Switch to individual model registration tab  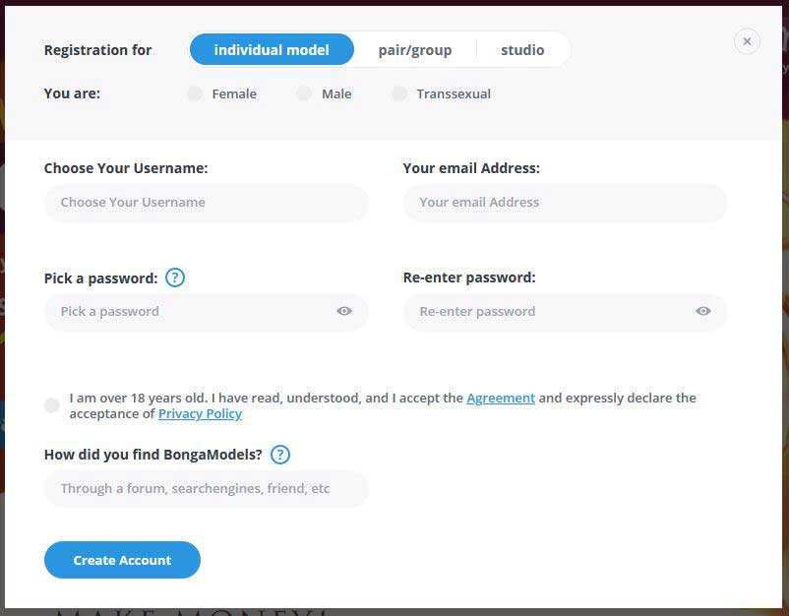pos(272,49)
